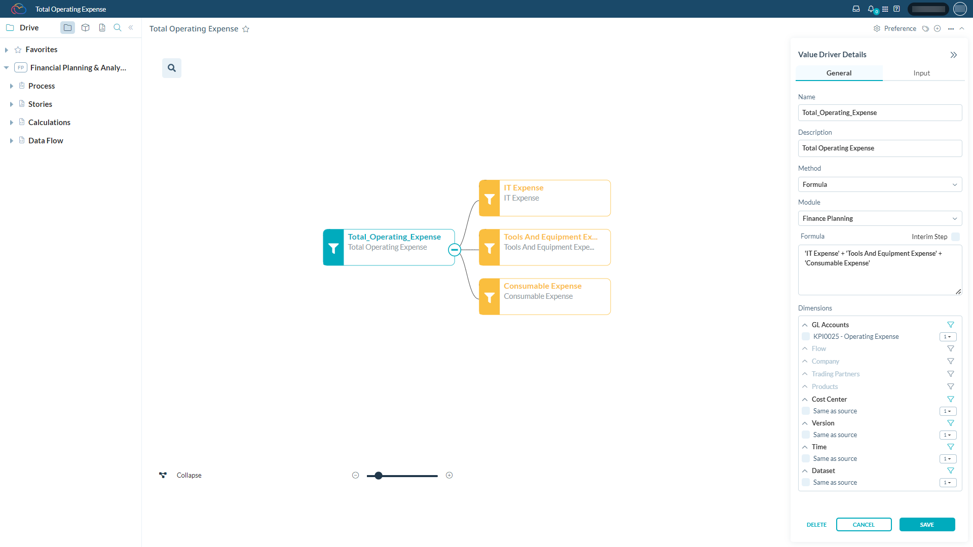Check KPI0025 - Operating Expense checkbox
The width and height of the screenshot is (973, 547).
806,336
